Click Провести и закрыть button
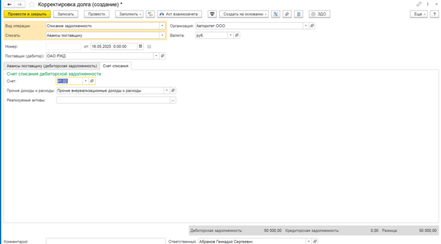 point(27,14)
